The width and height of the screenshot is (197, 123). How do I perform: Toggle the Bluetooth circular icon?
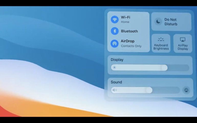pos(115,31)
